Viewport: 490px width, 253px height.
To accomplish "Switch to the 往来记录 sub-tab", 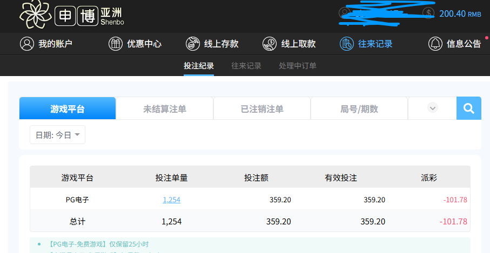I will point(246,66).
